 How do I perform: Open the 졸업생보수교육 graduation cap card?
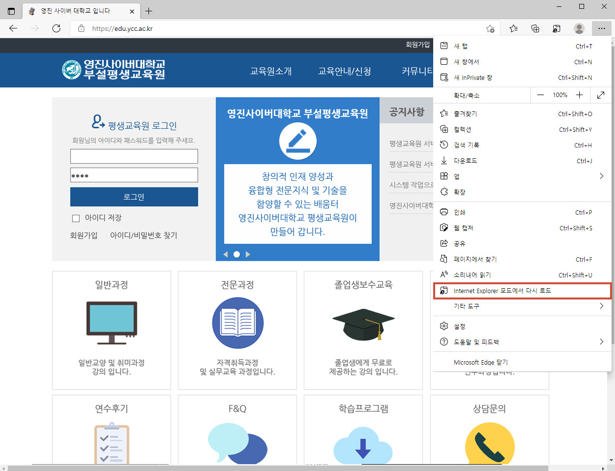[x=364, y=330]
